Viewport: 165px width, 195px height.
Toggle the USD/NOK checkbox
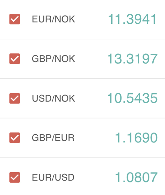coord(15,98)
